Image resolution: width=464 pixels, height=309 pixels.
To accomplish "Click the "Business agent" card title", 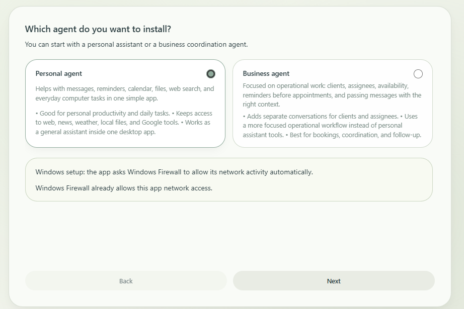I will [266, 74].
